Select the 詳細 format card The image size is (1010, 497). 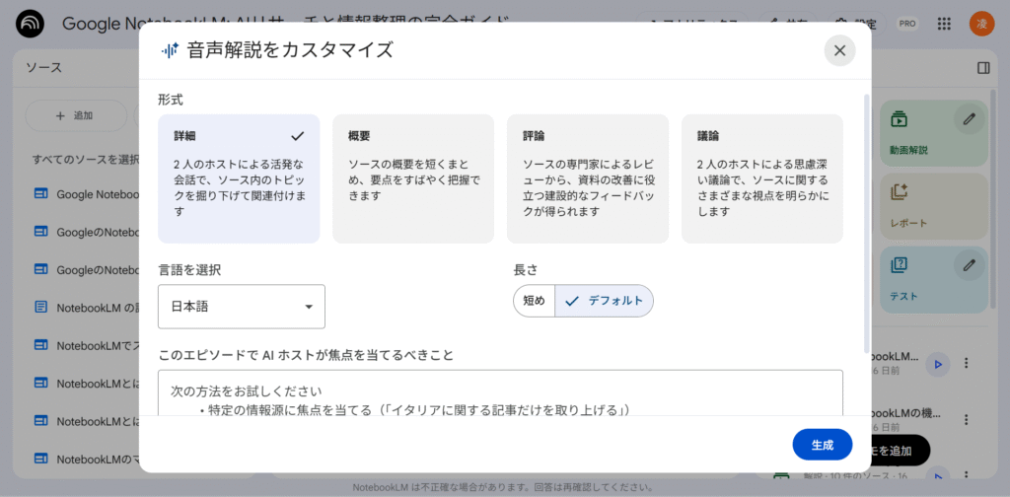click(239, 178)
